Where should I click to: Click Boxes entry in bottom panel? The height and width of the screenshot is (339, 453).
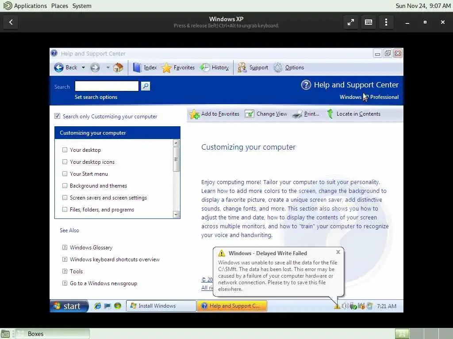(x=53, y=334)
